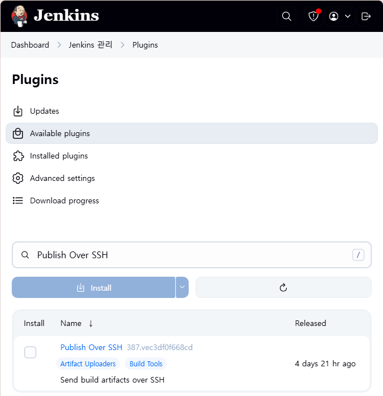383x396 pixels.
Task: Click 'Send build artifacts over SSH' description
Action: point(113,380)
